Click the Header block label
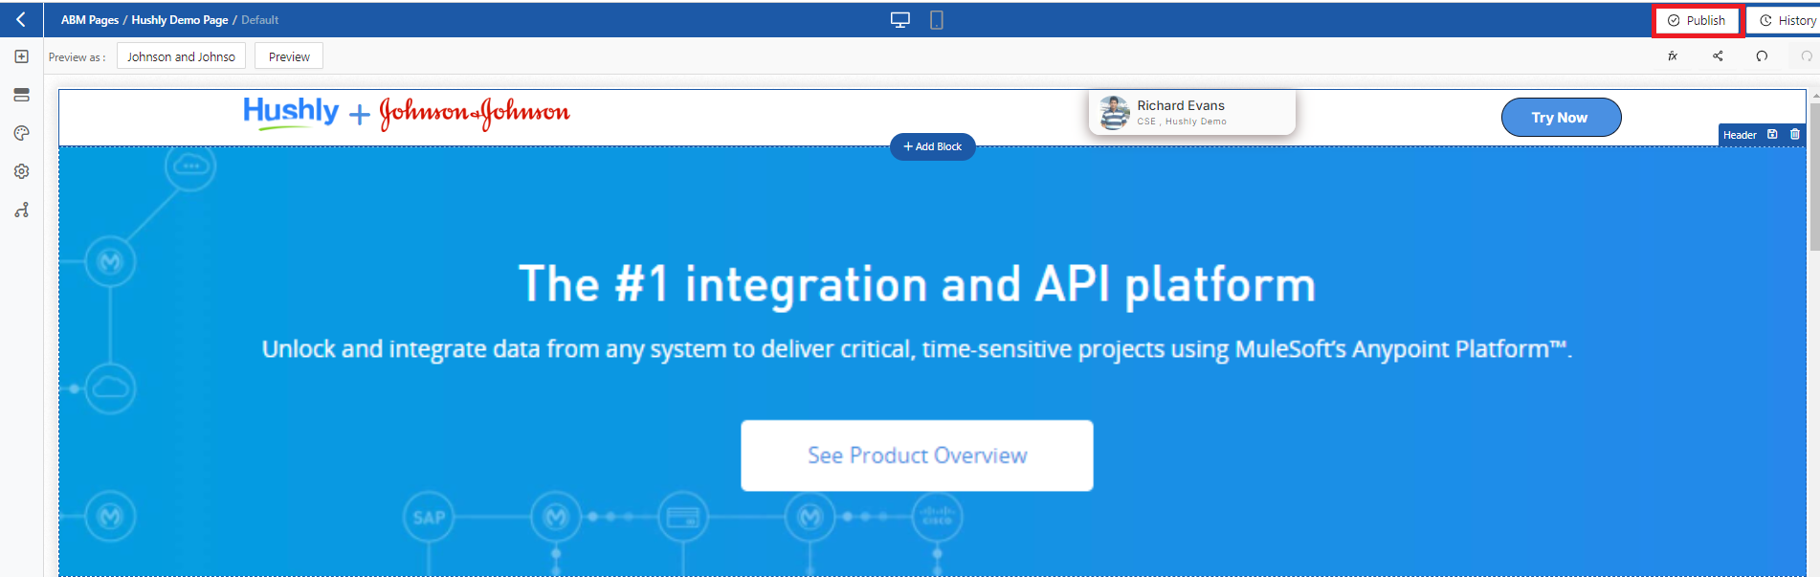This screenshot has height=577, width=1820. (x=1740, y=135)
